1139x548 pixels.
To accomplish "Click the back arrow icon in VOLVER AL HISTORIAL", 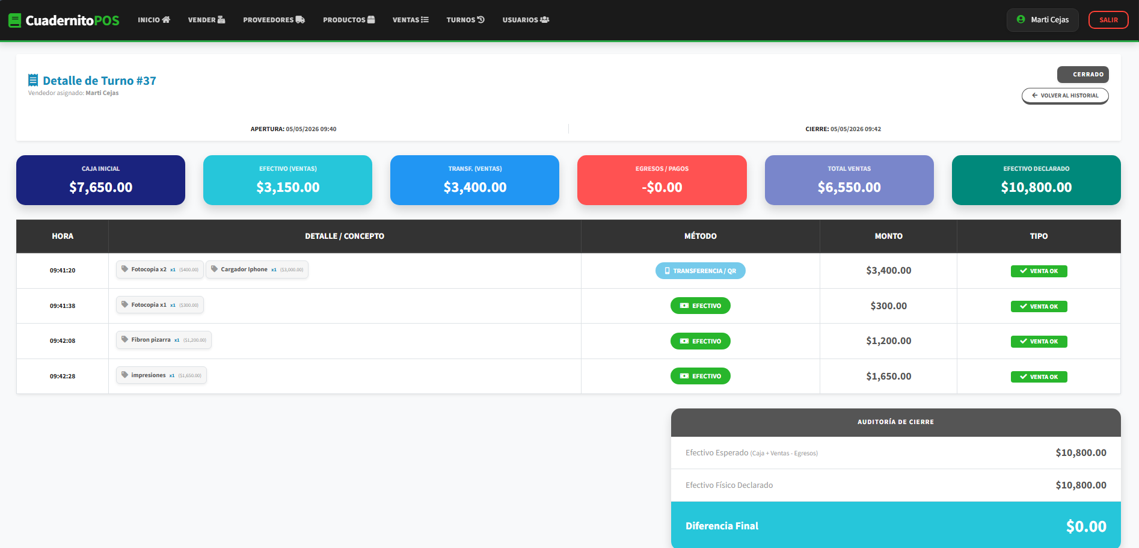I will [x=1035, y=95].
